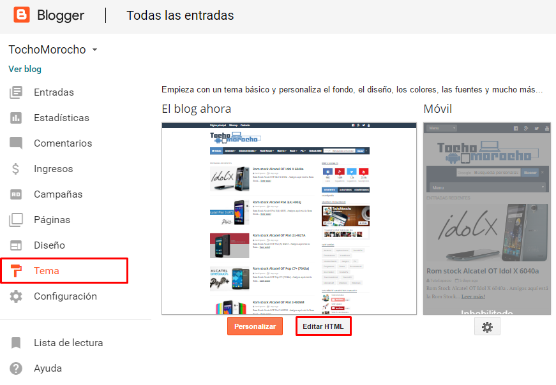
Task: Click the Ver blog link
Action: [25, 69]
